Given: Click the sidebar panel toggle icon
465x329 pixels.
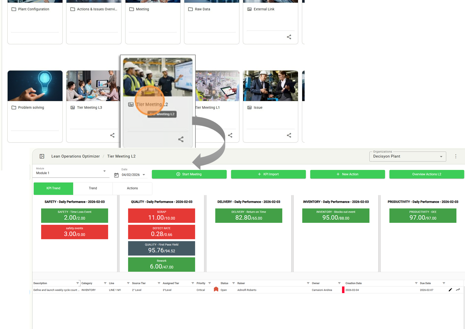Looking at the screenshot, I should click(42, 156).
